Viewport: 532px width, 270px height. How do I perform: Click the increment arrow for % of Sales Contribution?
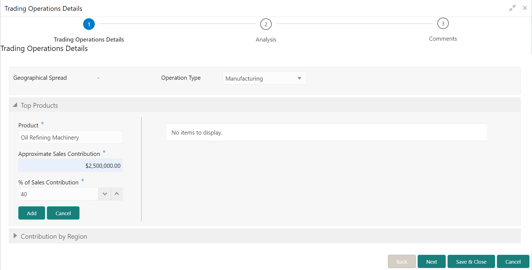click(116, 194)
